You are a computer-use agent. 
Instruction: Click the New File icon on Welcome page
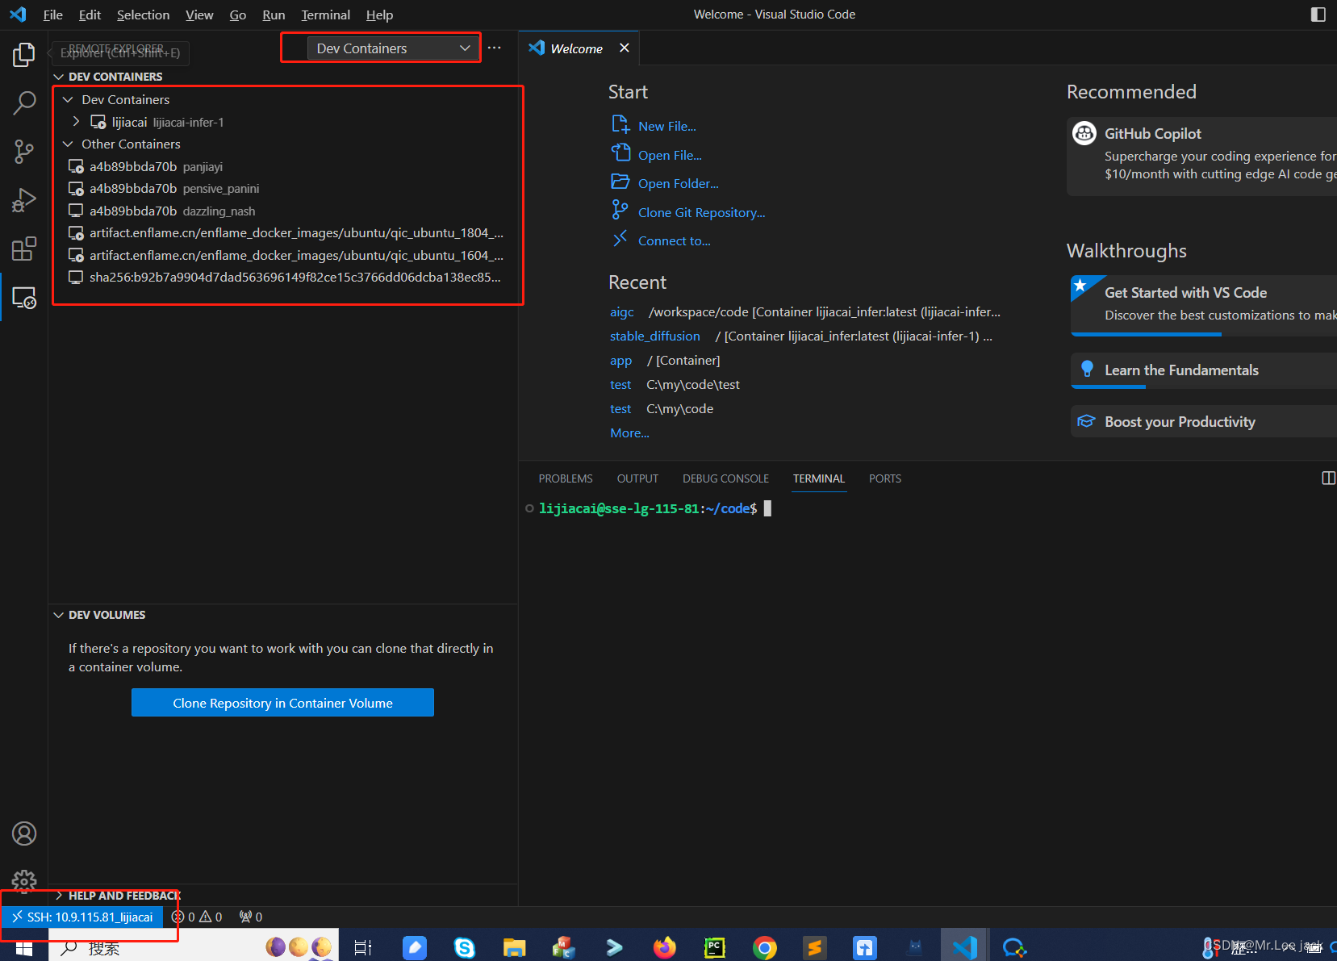(x=620, y=125)
